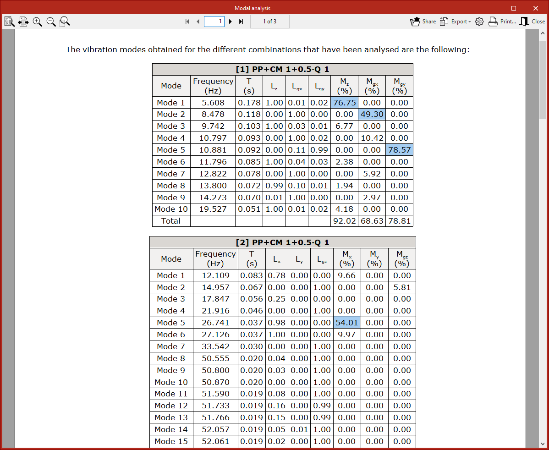Click the frequency value 51.766
549x450 pixels.
(216, 417)
